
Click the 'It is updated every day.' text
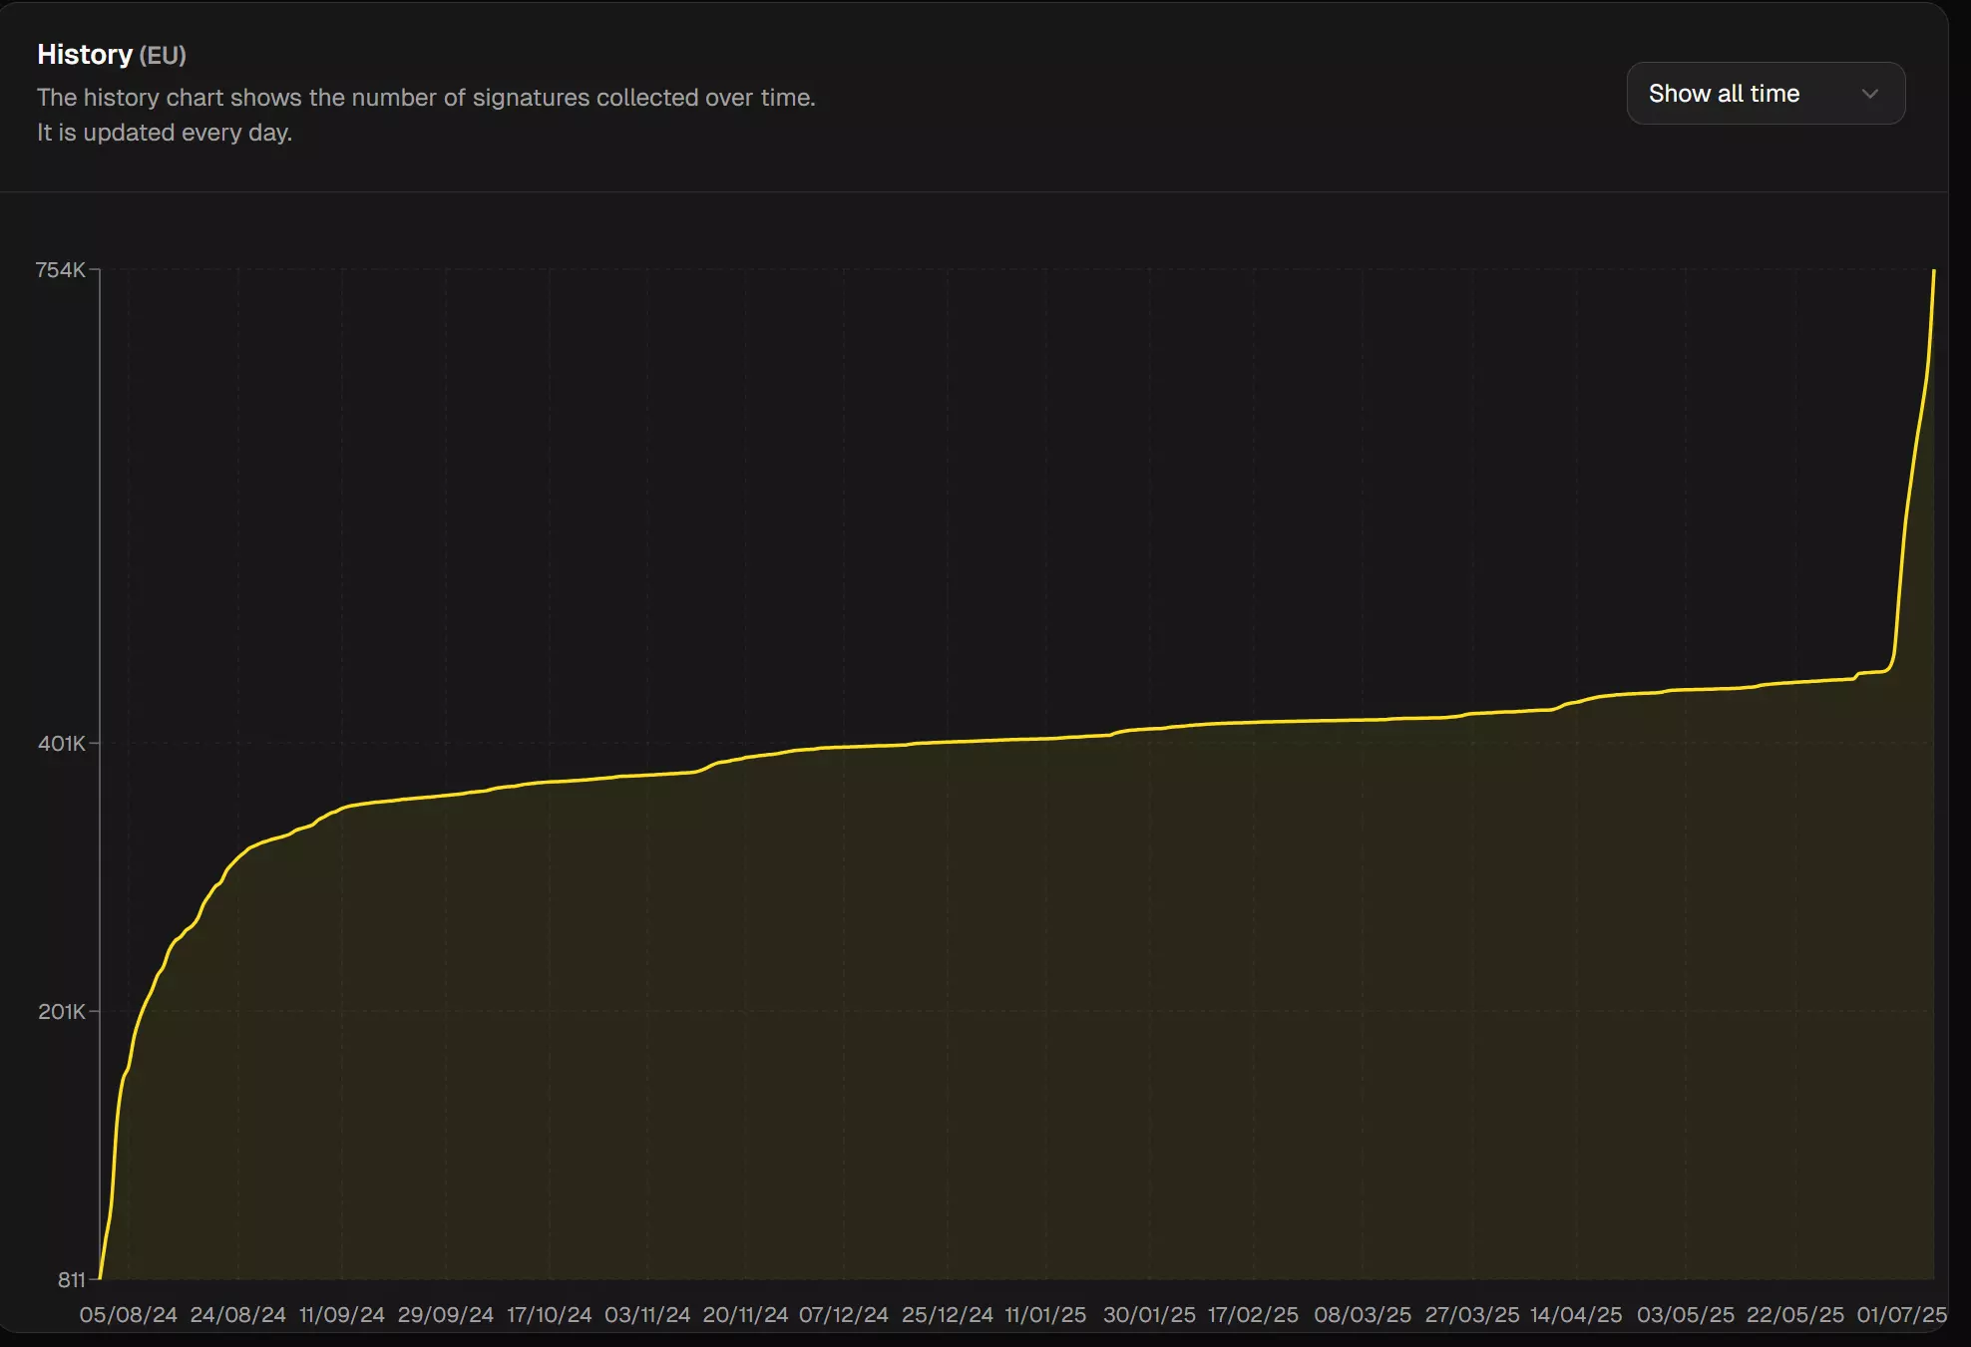[165, 133]
